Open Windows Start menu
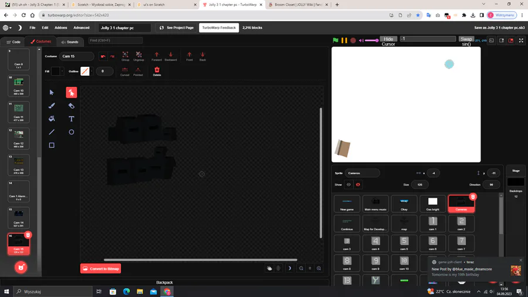 [6, 291]
